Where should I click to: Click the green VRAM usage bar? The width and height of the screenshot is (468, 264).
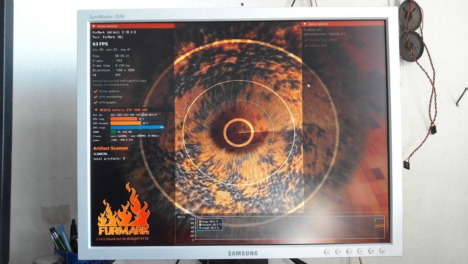113,132
